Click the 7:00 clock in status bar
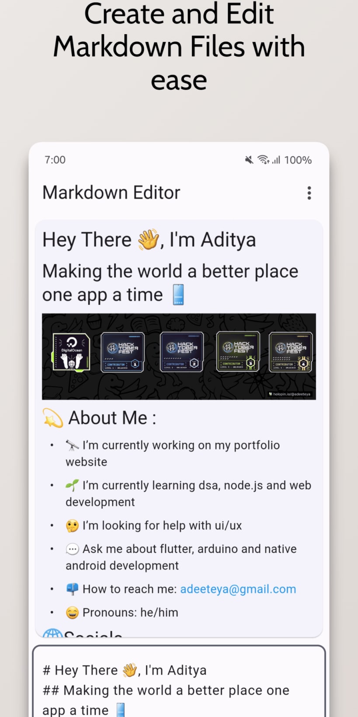358x717 pixels. [55, 160]
